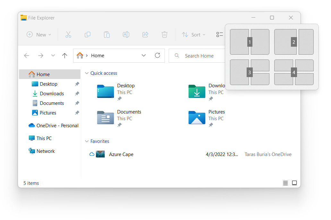Click the Delete trash icon
331x220 pixels.
click(x=165, y=35)
